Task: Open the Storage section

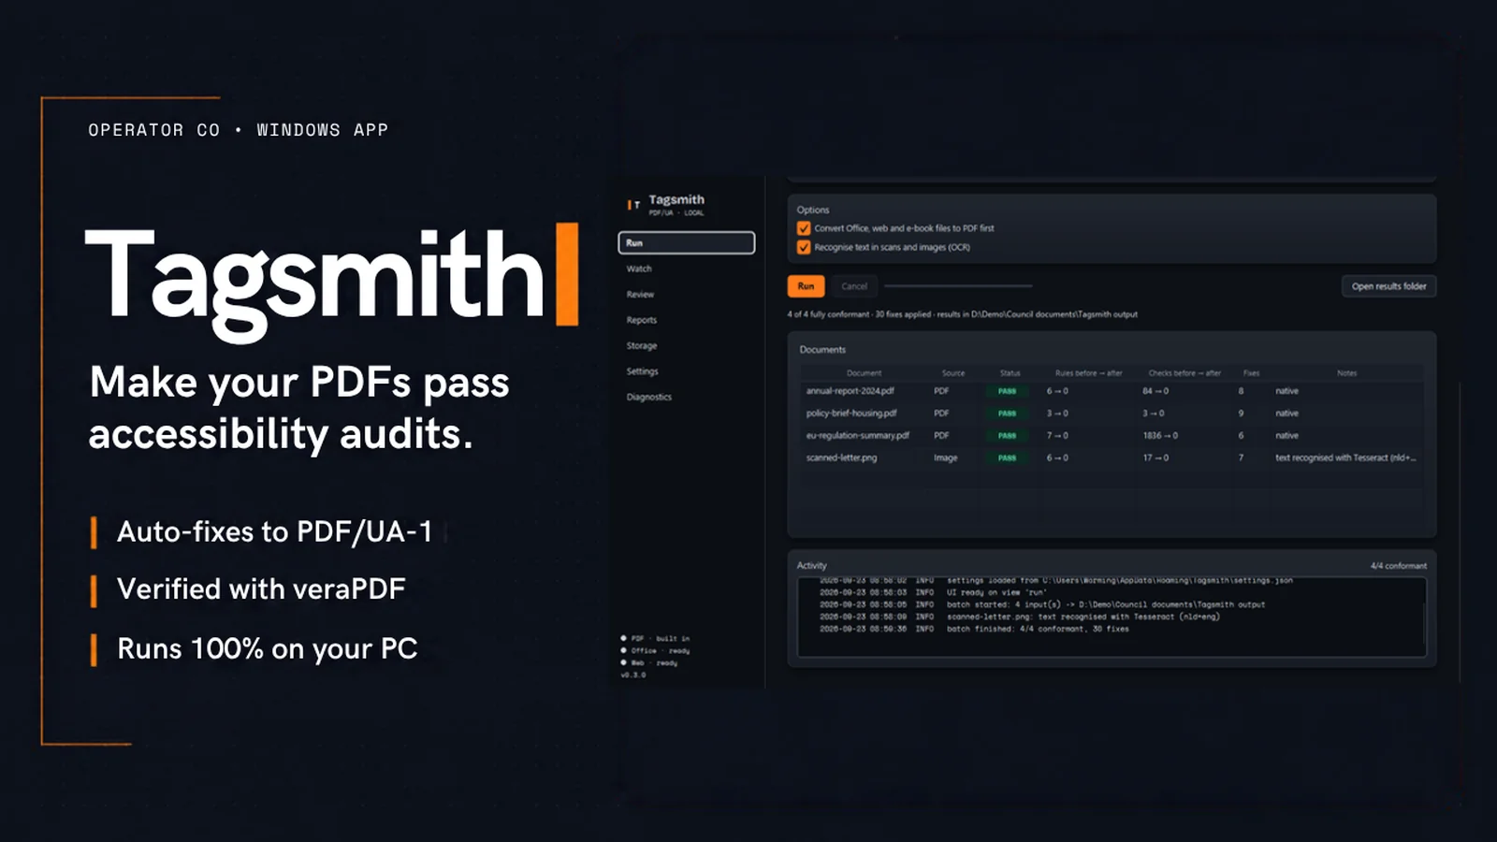Action: tap(642, 346)
